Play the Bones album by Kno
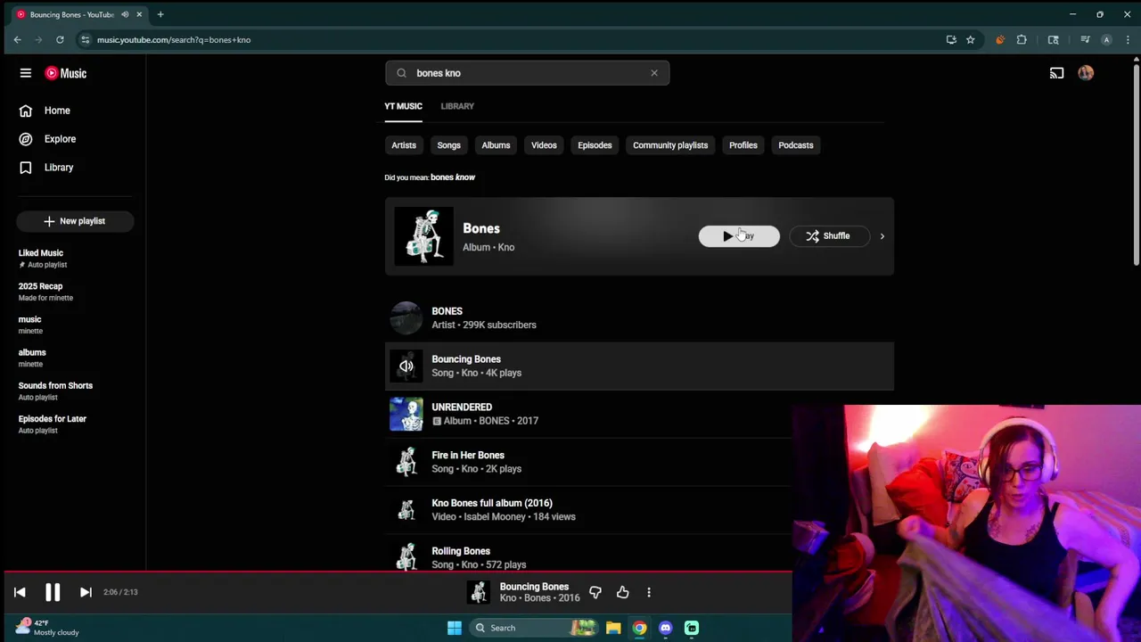1141x642 pixels. click(739, 236)
